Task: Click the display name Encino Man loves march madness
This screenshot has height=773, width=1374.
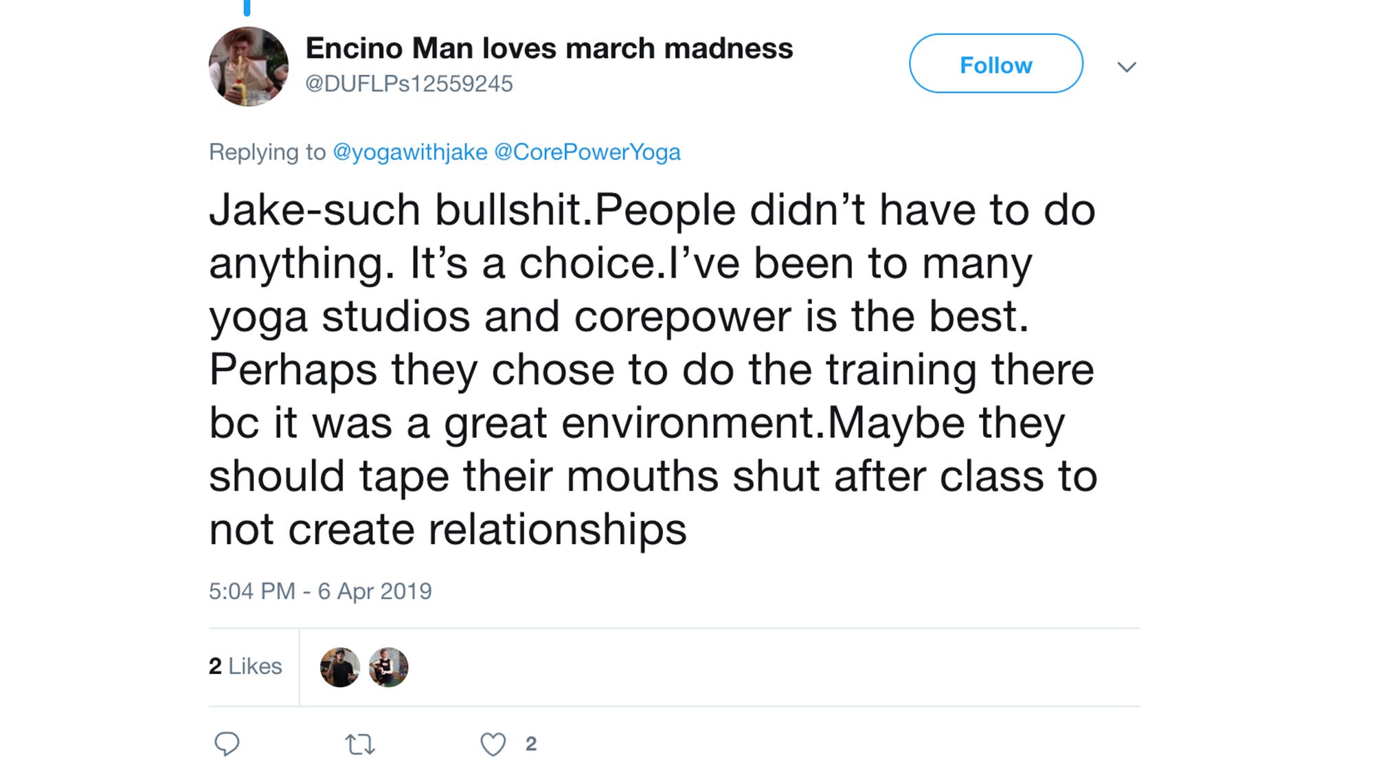Action: (x=549, y=48)
